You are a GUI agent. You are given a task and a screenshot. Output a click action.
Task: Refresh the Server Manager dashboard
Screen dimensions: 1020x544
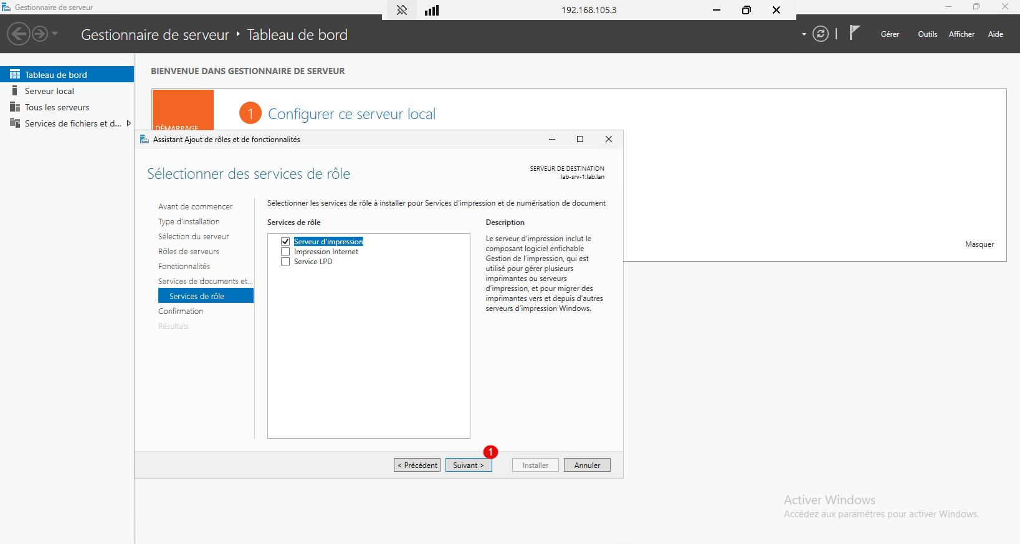pyautogui.click(x=821, y=34)
